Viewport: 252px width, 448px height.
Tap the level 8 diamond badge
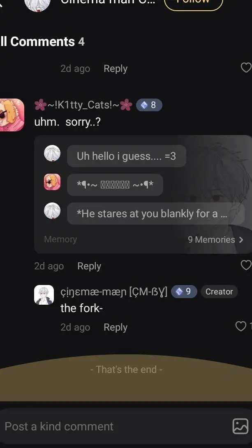pos(149,105)
